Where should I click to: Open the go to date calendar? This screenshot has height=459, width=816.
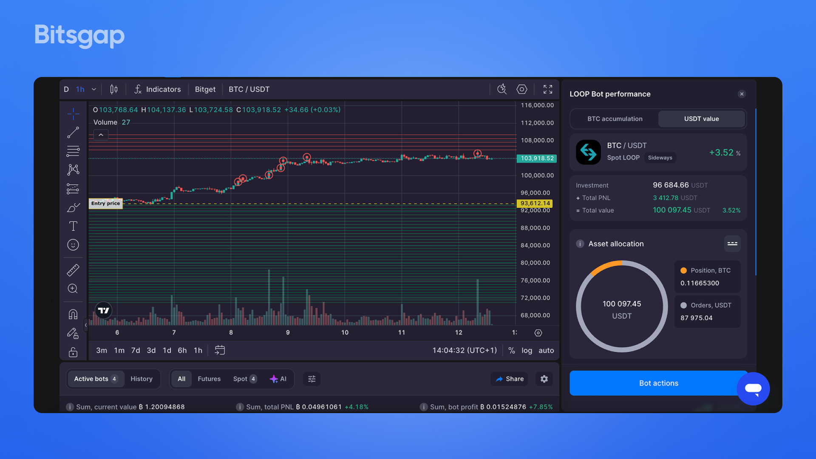(x=220, y=350)
